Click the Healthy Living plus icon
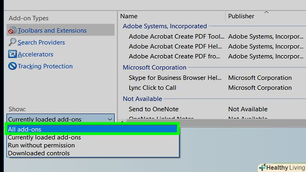Viewport: 306px width, 172px height. click(262, 167)
